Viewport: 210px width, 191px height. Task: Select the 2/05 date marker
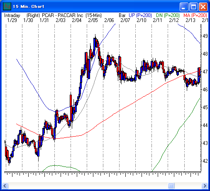(x=93, y=20)
